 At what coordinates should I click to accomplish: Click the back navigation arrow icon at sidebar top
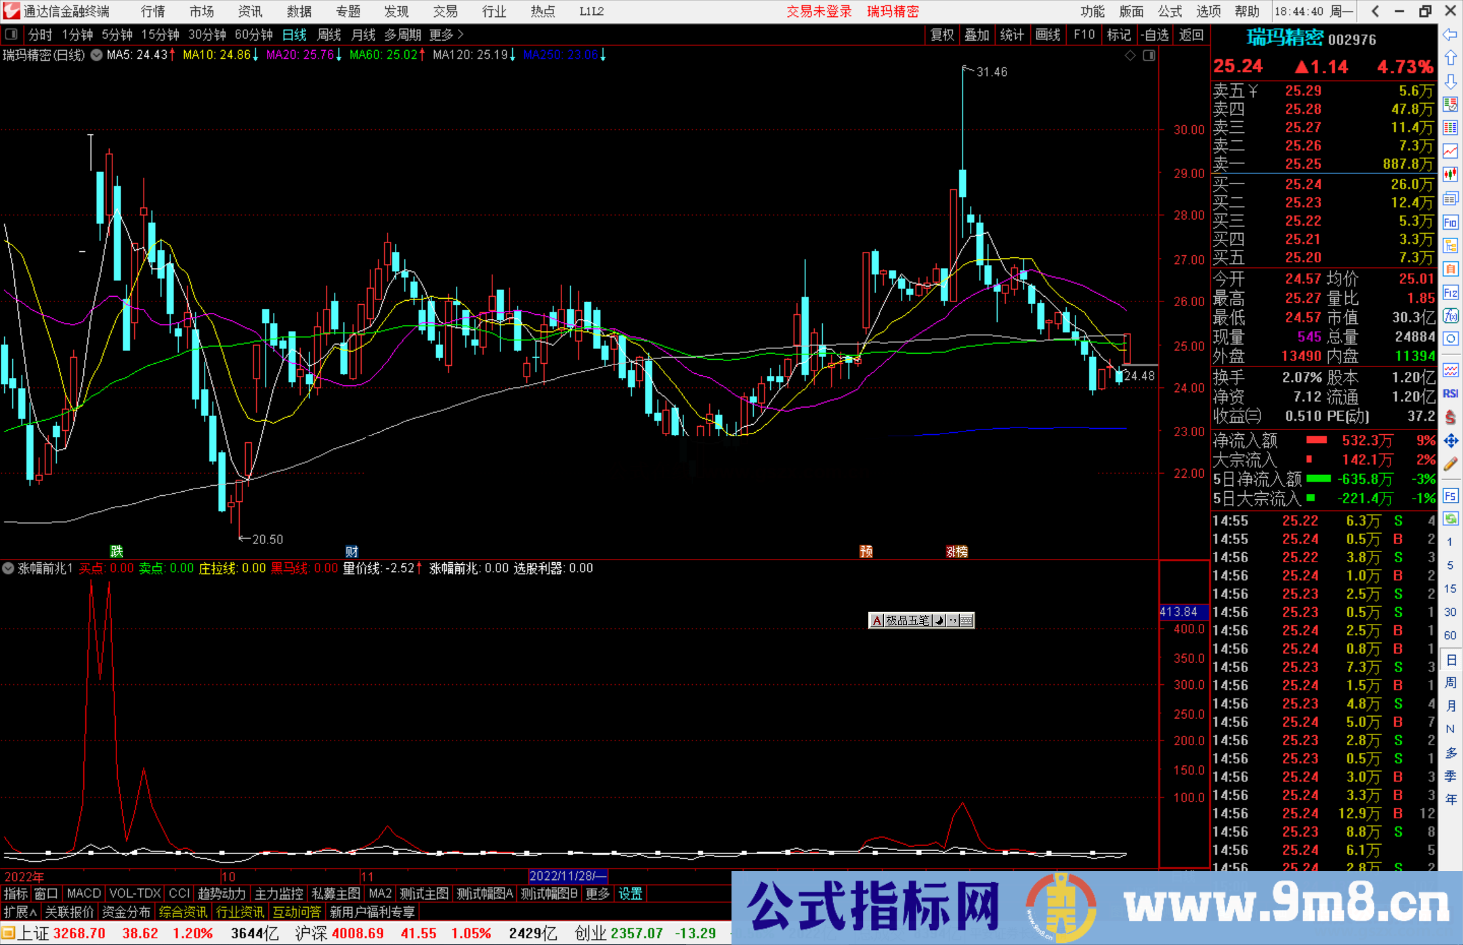[1450, 36]
